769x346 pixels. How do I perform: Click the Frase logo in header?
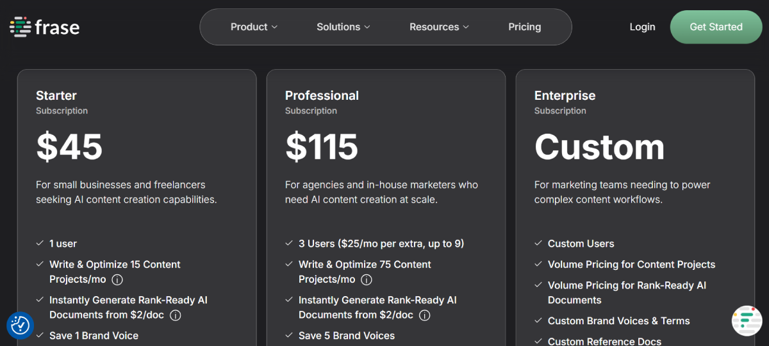(x=45, y=27)
